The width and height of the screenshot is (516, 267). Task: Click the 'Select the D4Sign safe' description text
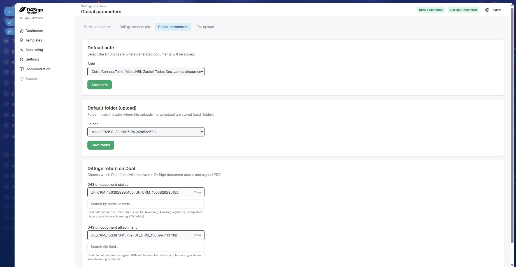click(141, 54)
